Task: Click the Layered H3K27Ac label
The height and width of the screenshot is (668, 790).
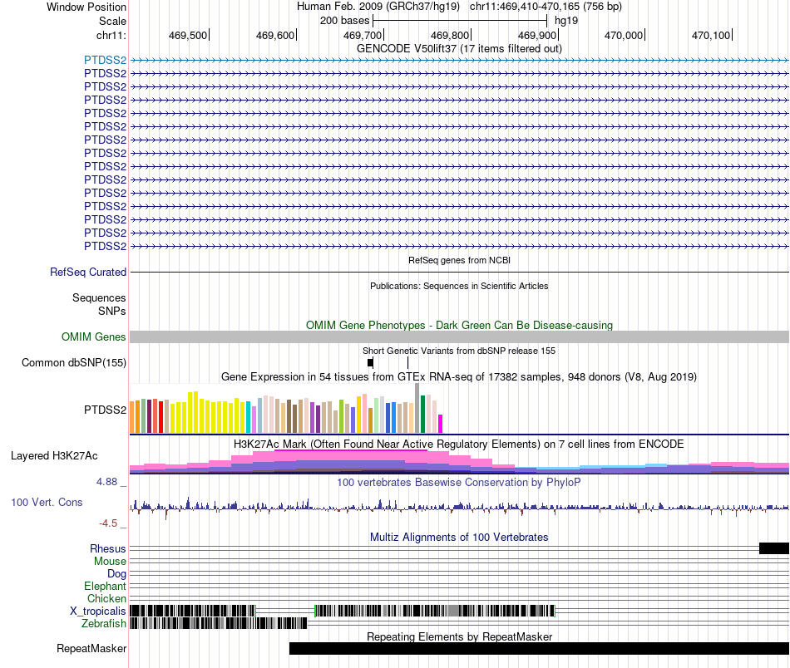Action: tap(54, 455)
